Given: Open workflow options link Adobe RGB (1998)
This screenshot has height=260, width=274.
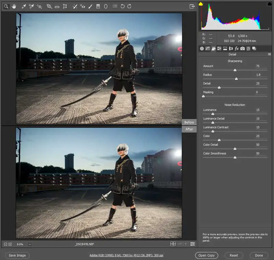Looking at the screenshot, I should point(126,255).
